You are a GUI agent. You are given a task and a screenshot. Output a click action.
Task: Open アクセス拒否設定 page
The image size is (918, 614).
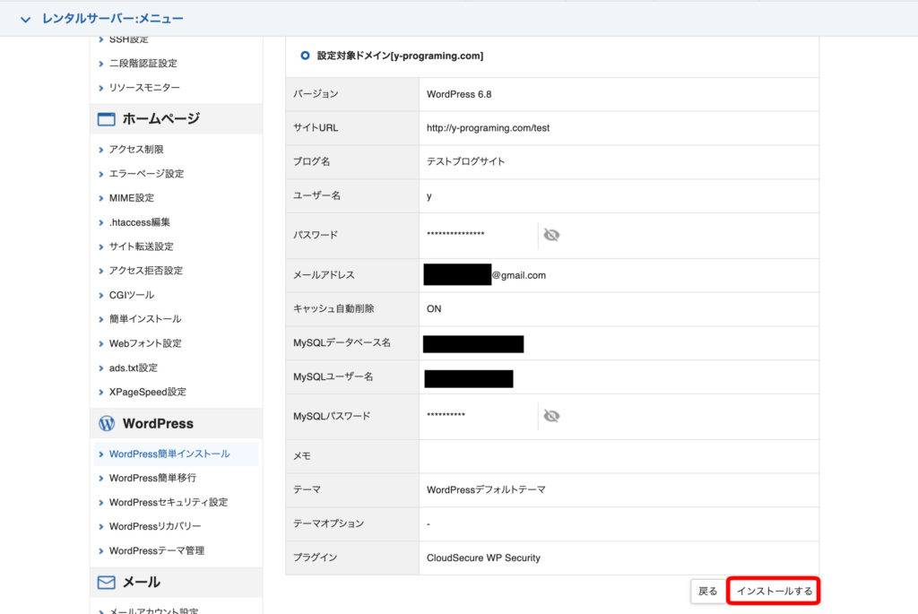click(x=146, y=271)
